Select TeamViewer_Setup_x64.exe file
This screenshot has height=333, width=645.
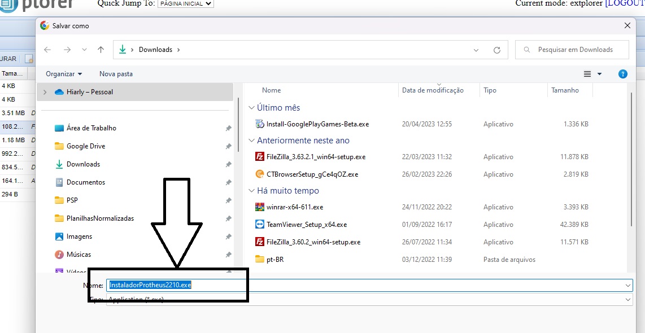[306, 225]
